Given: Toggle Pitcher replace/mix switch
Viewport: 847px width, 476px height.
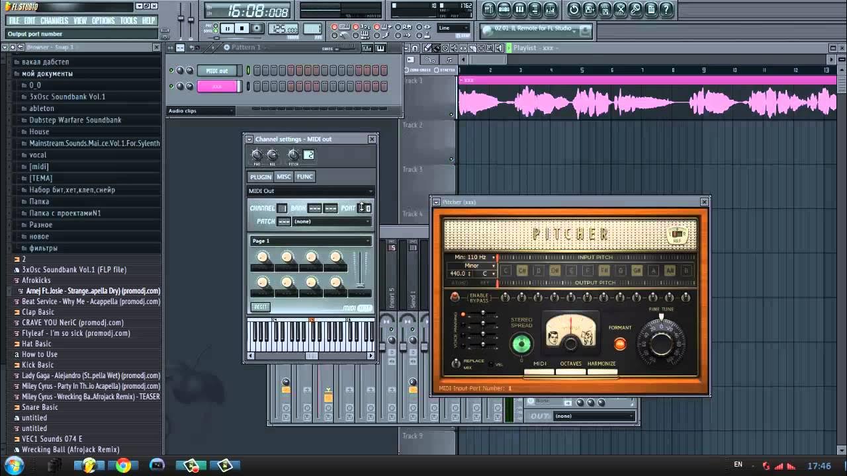Looking at the screenshot, I should (x=456, y=364).
